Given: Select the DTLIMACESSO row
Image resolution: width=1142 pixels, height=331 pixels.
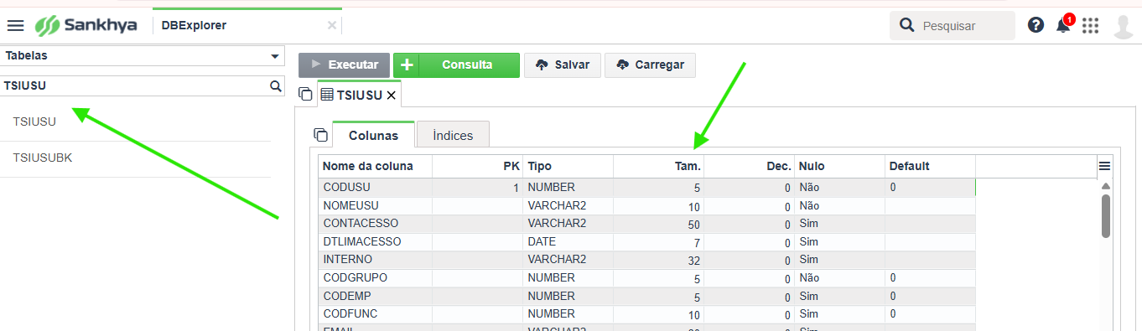Looking at the screenshot, I should point(647,241).
